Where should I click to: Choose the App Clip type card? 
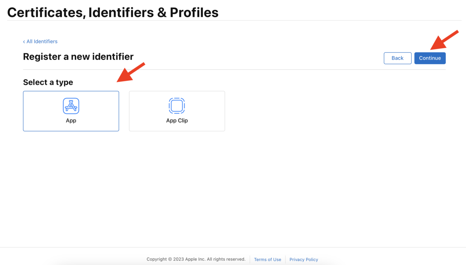click(177, 111)
